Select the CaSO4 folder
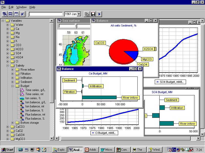 point(18,135)
